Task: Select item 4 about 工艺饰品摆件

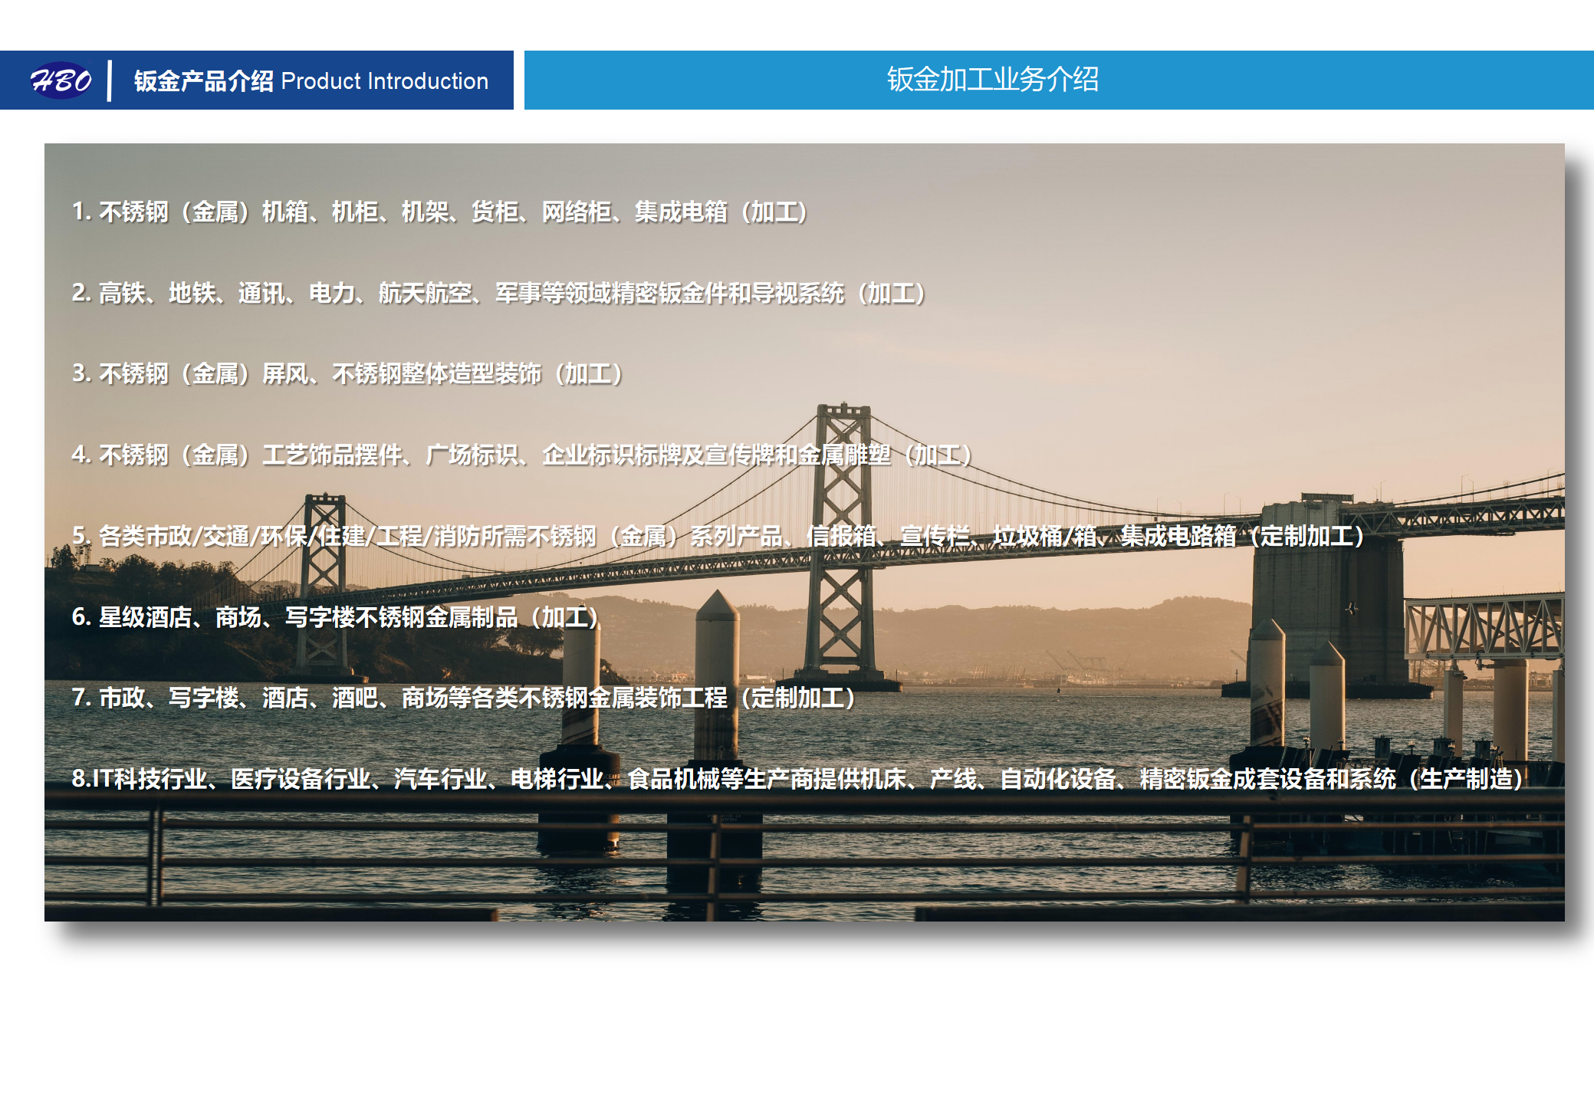Action: pos(521,455)
